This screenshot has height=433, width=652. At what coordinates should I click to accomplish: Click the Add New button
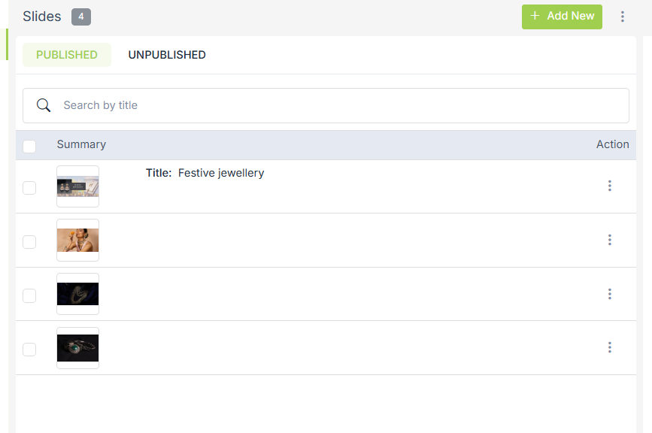tap(562, 17)
